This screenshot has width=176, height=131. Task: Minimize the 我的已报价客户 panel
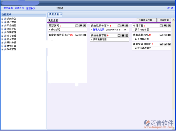119,26
